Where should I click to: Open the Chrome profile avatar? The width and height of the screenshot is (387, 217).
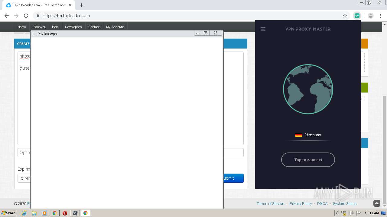click(x=371, y=16)
